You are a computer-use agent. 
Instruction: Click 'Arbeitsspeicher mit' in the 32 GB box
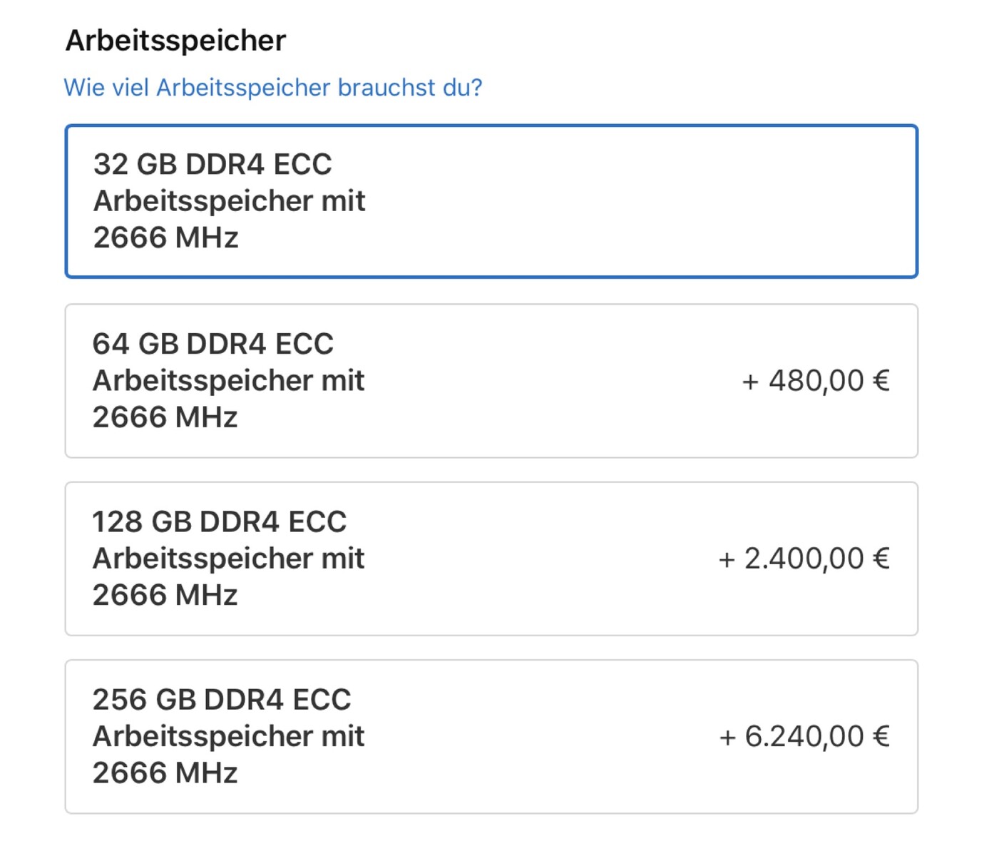pos(229,201)
